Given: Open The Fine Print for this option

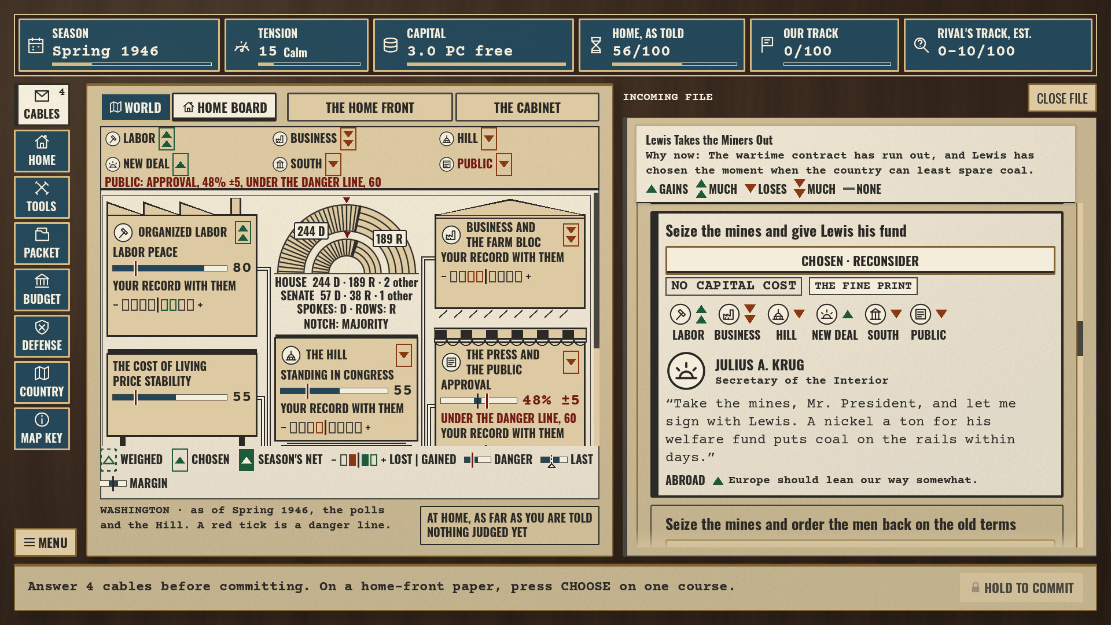Looking at the screenshot, I should click(x=863, y=286).
